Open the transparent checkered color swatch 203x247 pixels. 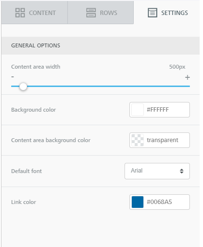coord(138,140)
